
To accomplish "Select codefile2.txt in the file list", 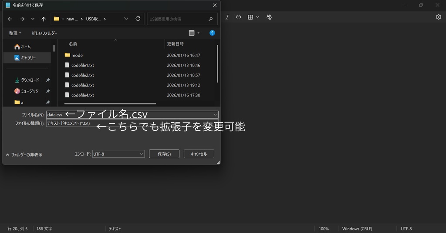I will coord(79,75).
